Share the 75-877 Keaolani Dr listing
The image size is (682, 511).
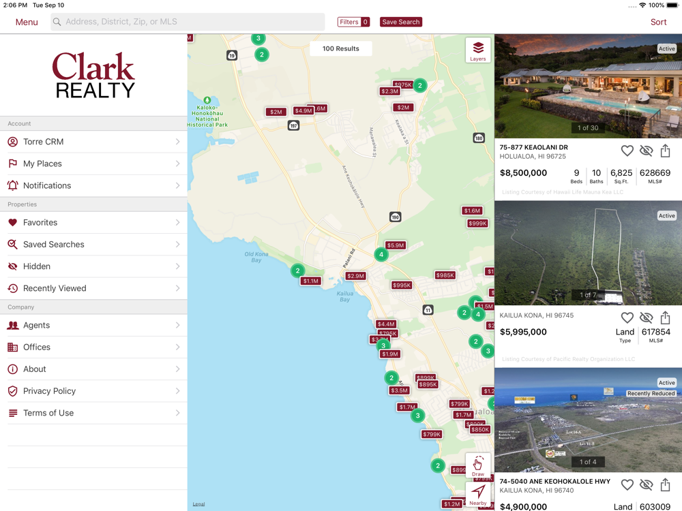(665, 151)
